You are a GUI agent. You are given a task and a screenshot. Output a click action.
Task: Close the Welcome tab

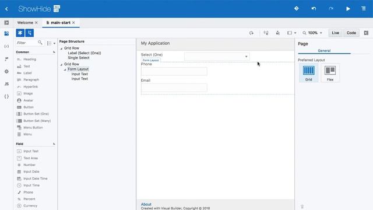pyautogui.click(x=36, y=23)
